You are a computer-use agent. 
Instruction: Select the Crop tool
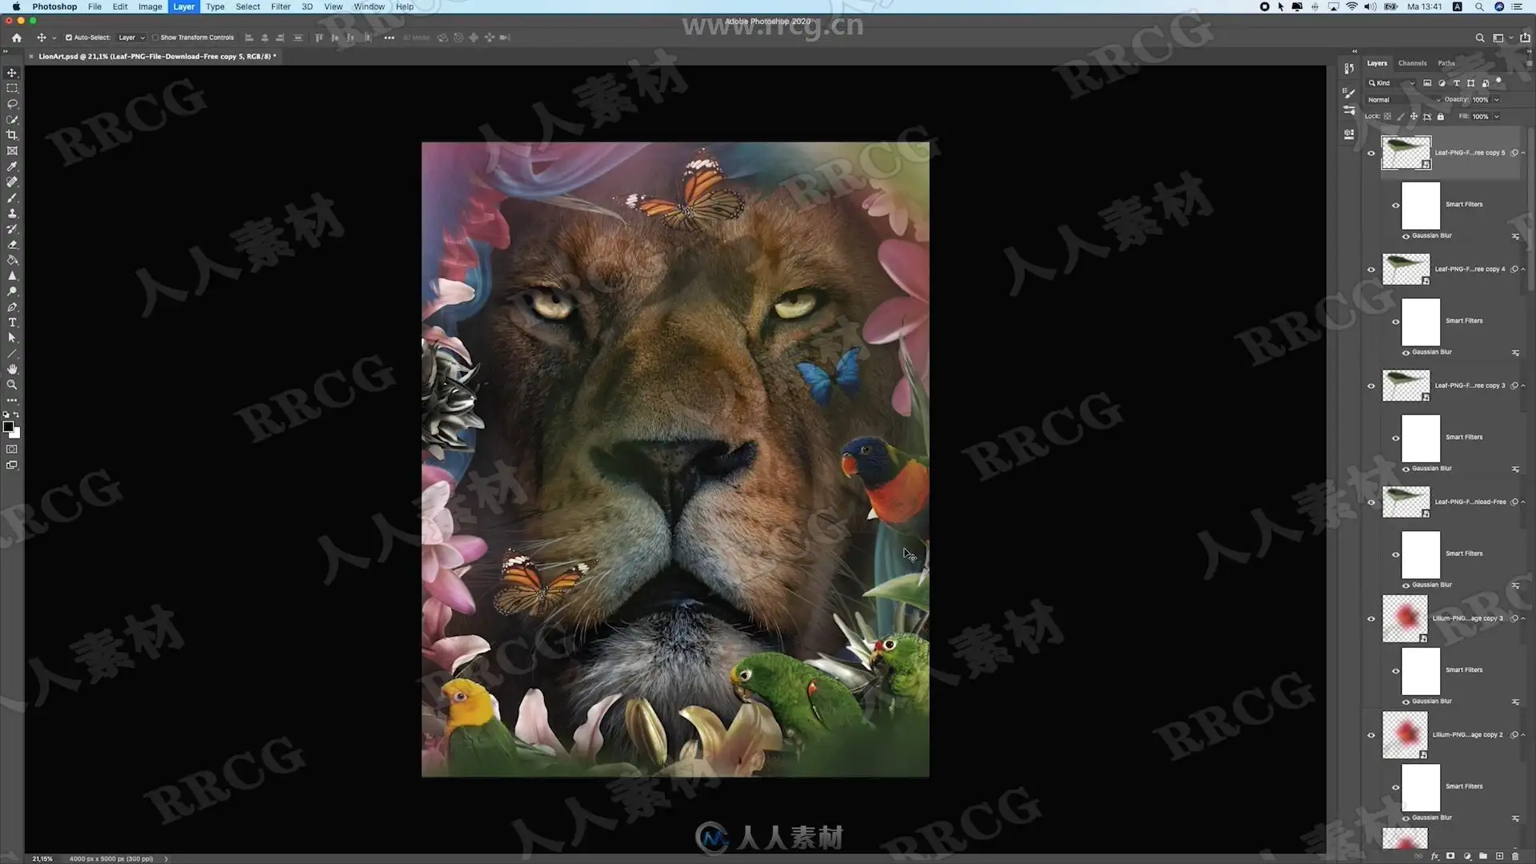click(12, 135)
